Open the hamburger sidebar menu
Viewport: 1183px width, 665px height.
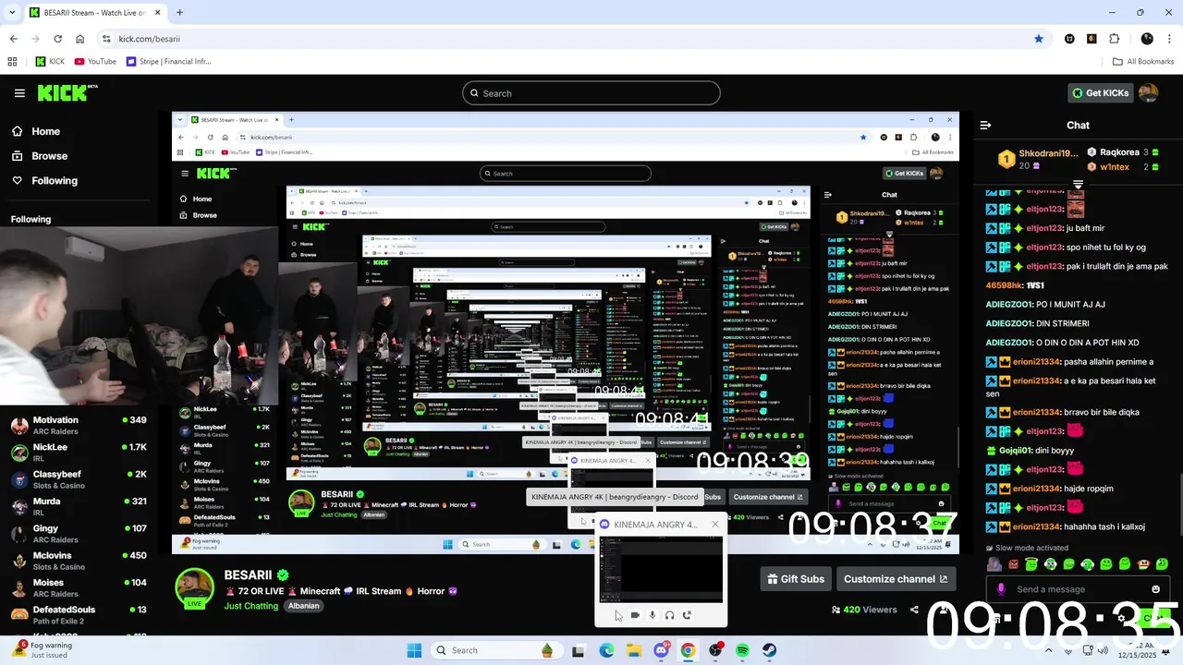[x=19, y=93]
